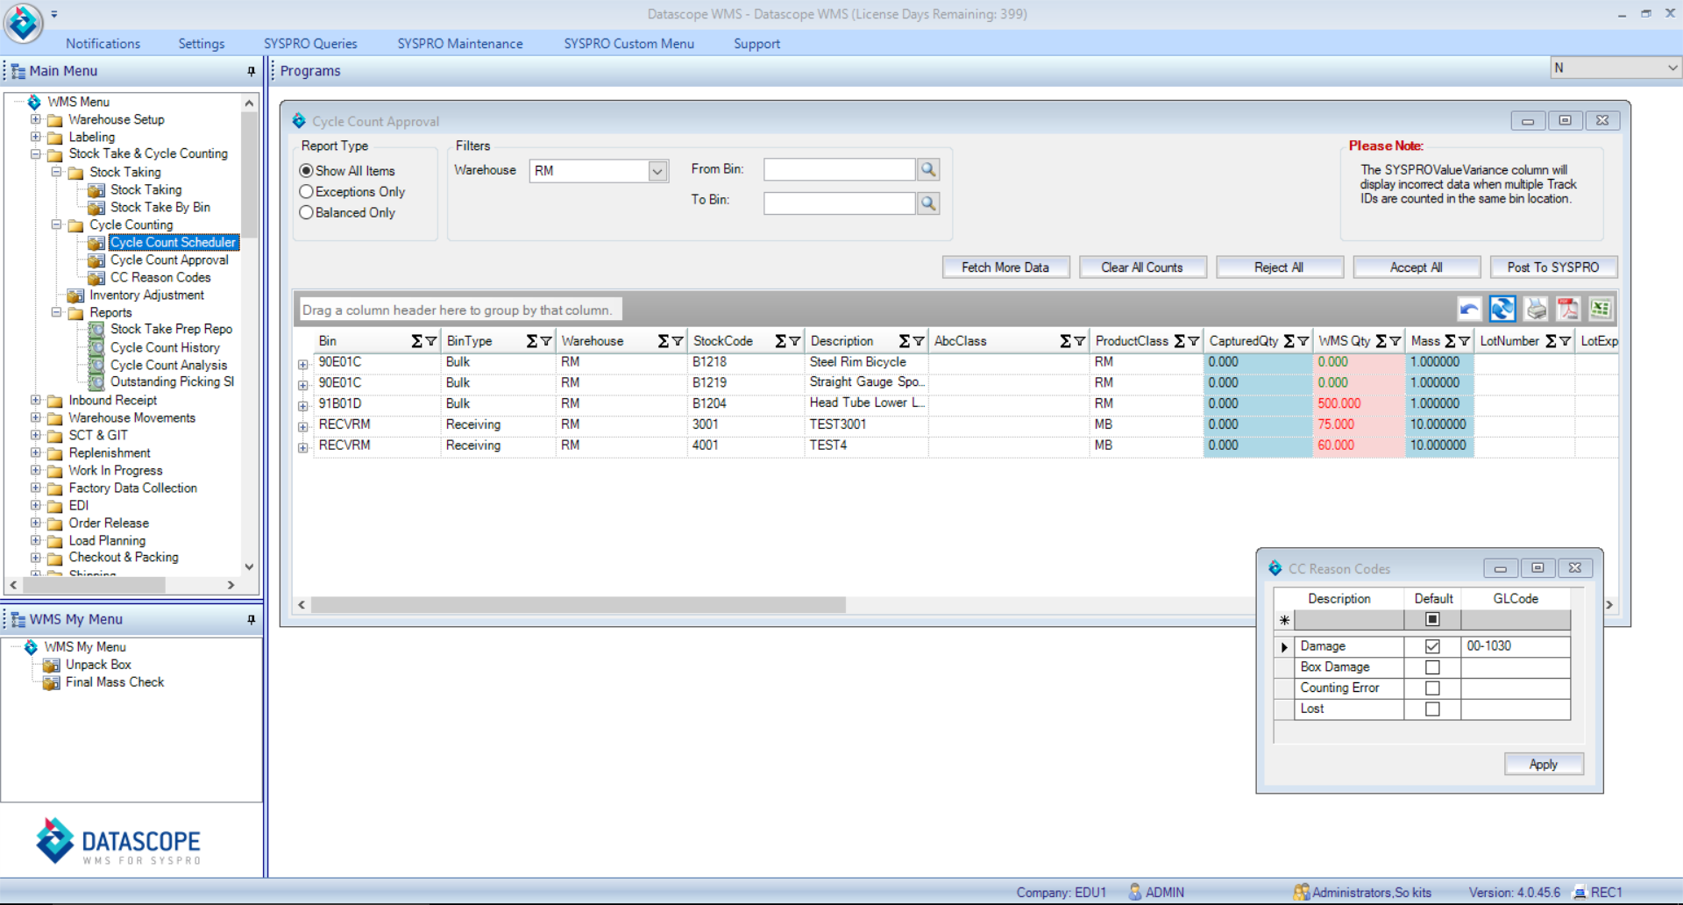The width and height of the screenshot is (1683, 905).
Task: Open the Notifications menu
Action: click(103, 43)
